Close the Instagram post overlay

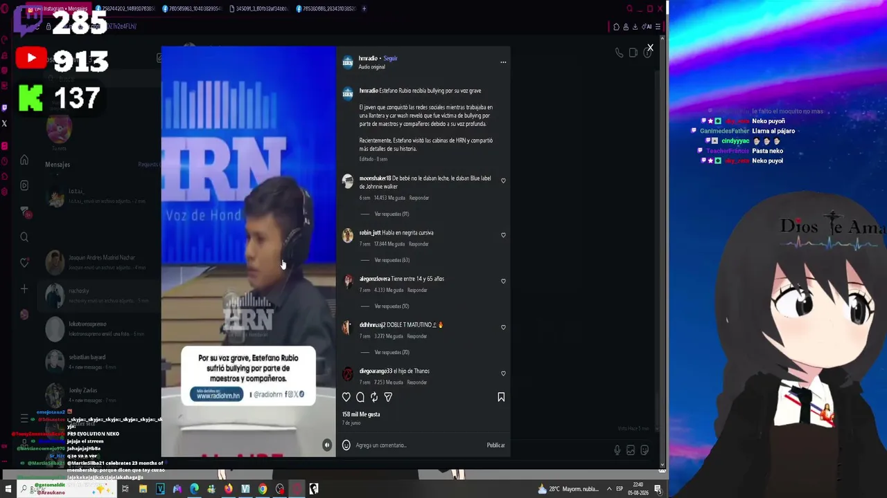(x=650, y=48)
